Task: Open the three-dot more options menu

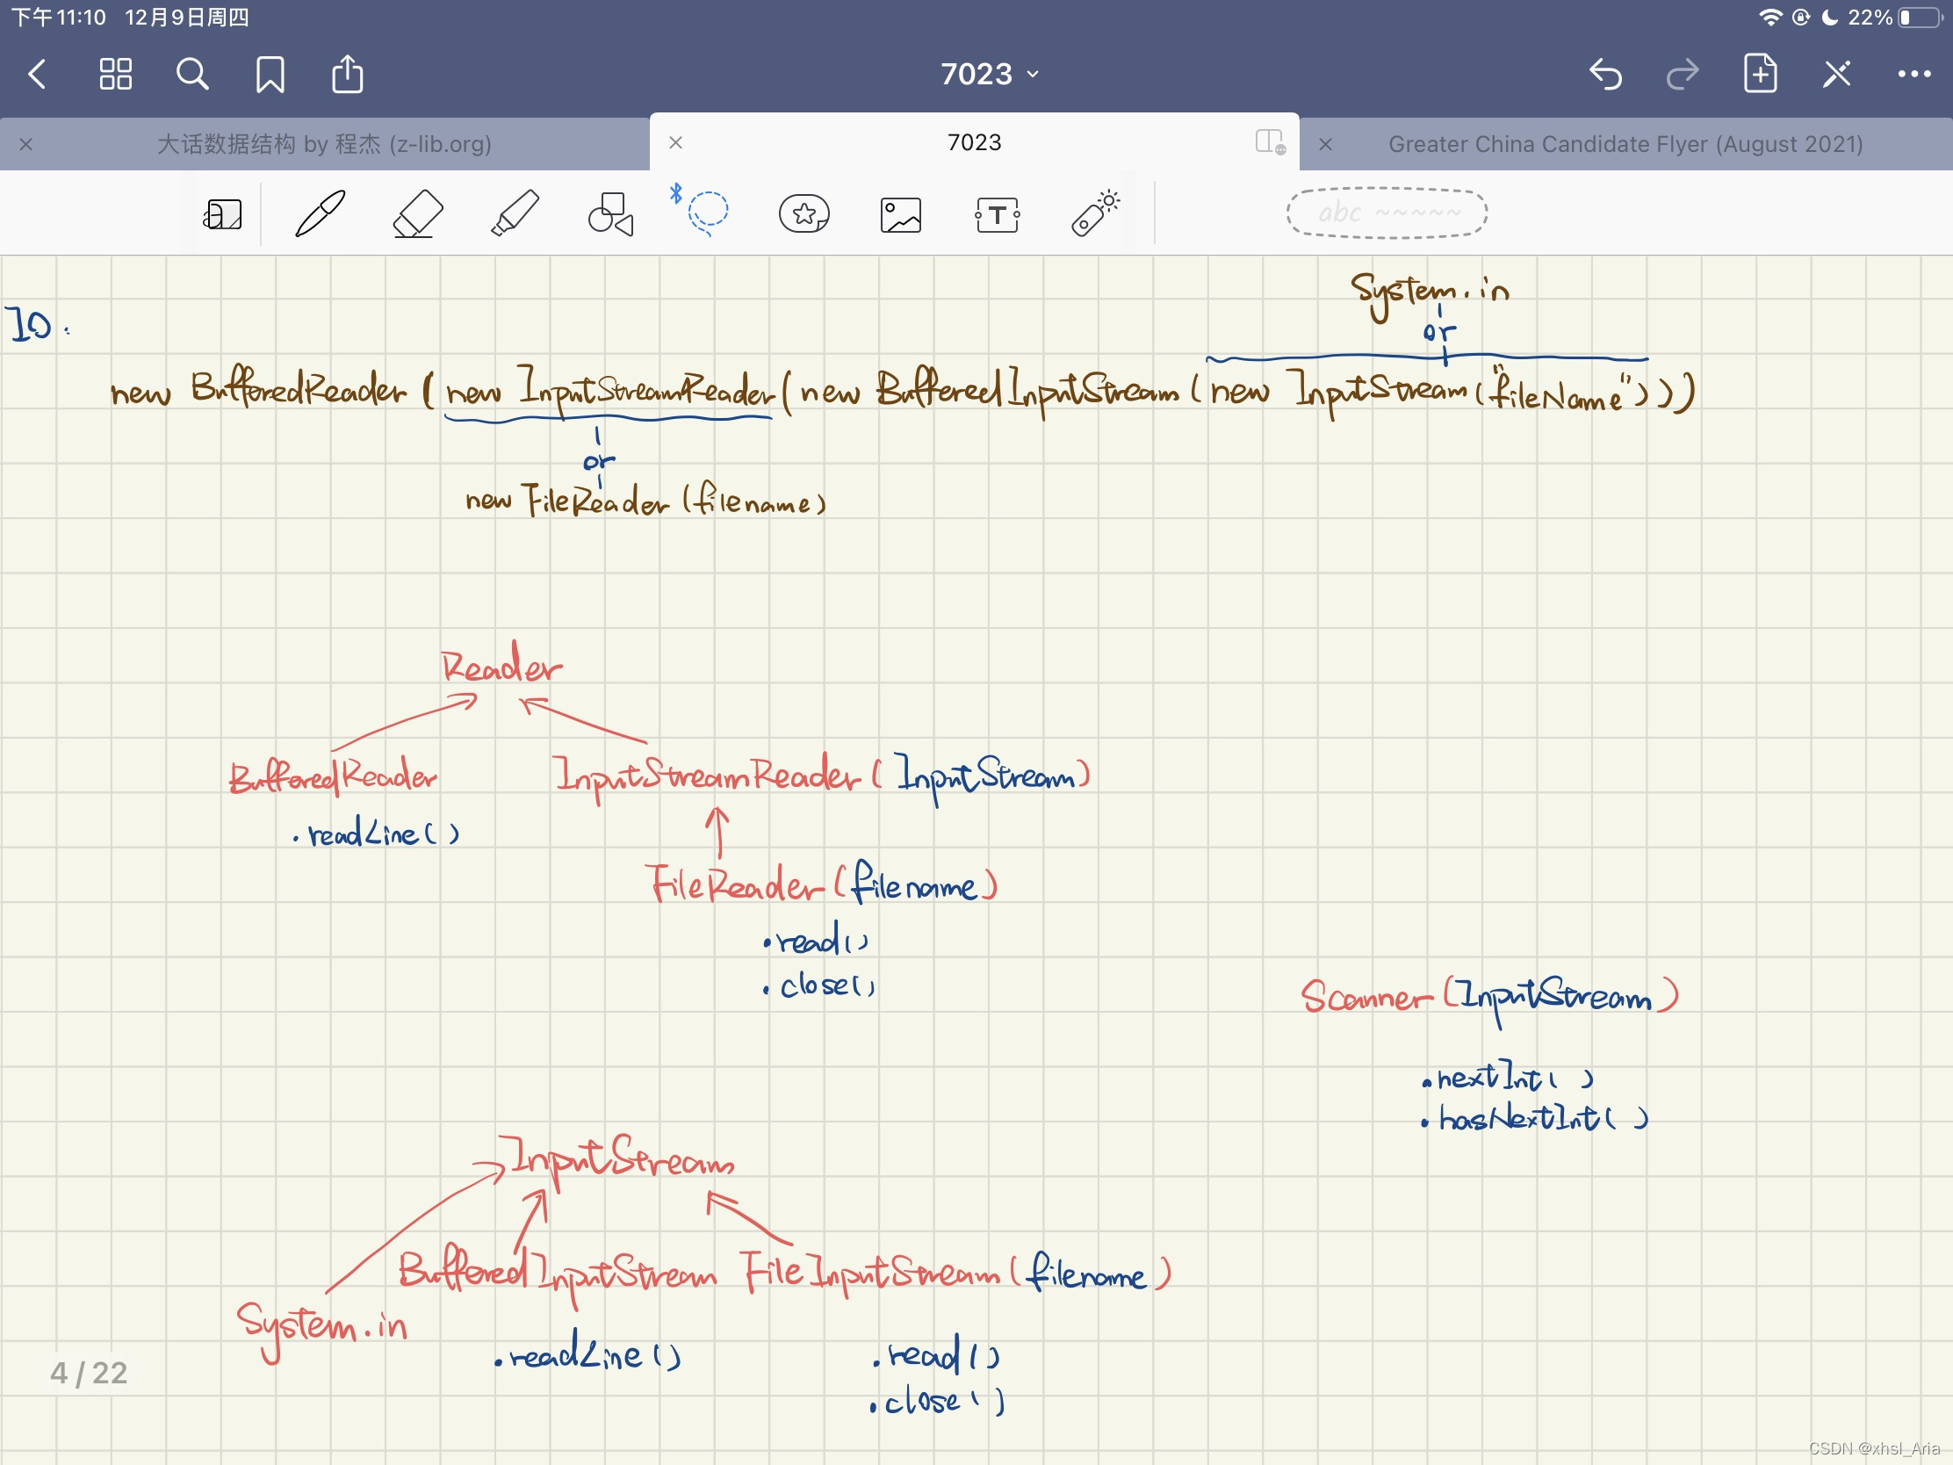Action: [x=1913, y=74]
